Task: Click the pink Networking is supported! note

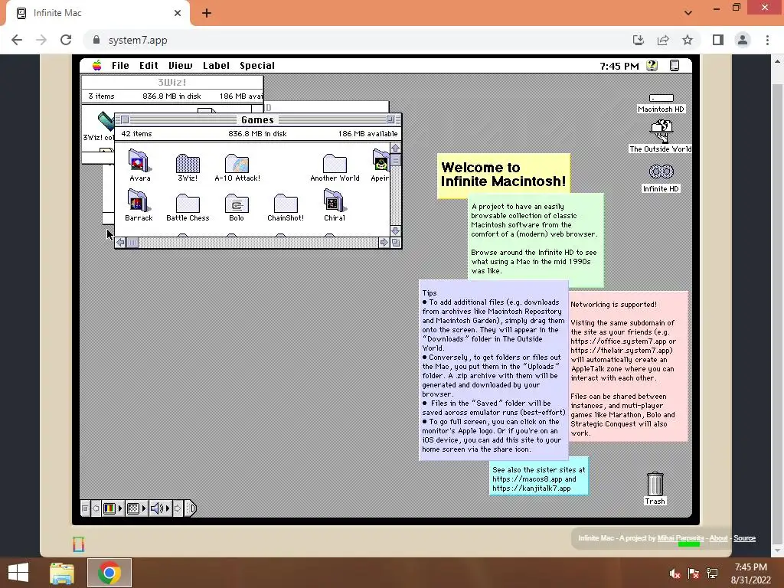Action: 628,366
